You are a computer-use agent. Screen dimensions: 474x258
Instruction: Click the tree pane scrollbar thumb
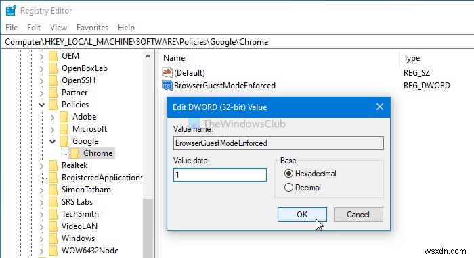(148, 228)
